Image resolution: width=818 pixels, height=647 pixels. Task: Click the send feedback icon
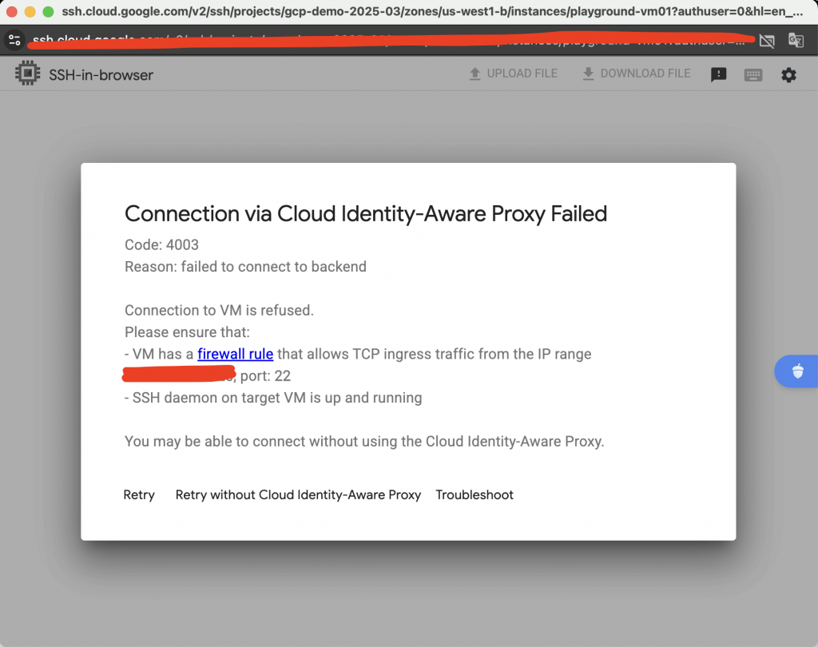pyautogui.click(x=719, y=75)
